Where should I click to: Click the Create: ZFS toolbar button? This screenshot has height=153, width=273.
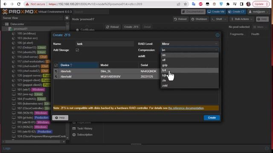(131, 27)
